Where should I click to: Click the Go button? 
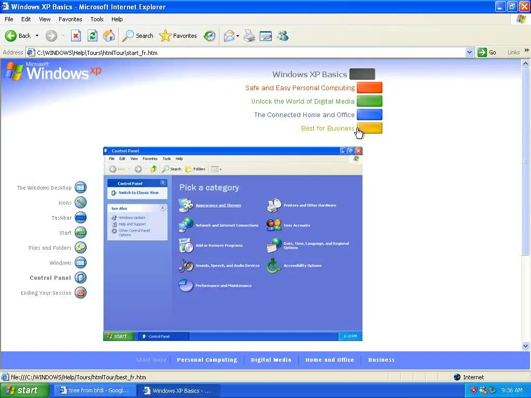pyautogui.click(x=487, y=52)
